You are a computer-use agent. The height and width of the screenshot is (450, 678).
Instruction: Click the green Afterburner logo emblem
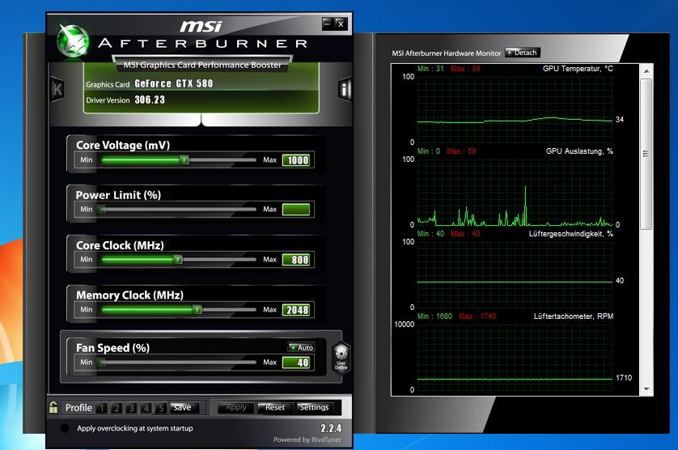[x=73, y=41]
